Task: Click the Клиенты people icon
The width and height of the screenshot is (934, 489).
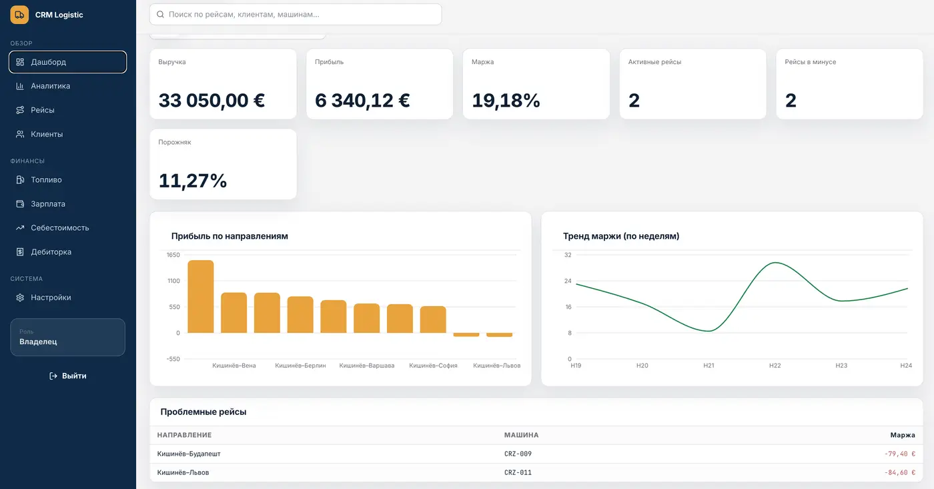Action: (x=20, y=134)
